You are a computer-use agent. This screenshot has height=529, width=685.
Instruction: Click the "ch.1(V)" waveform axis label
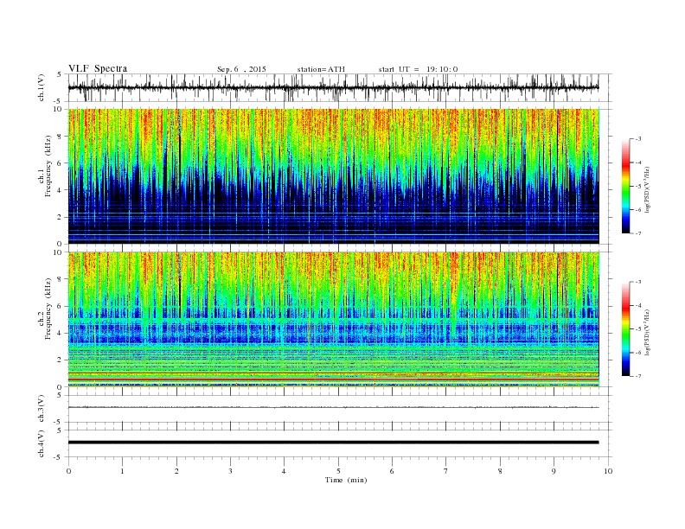click(x=41, y=87)
